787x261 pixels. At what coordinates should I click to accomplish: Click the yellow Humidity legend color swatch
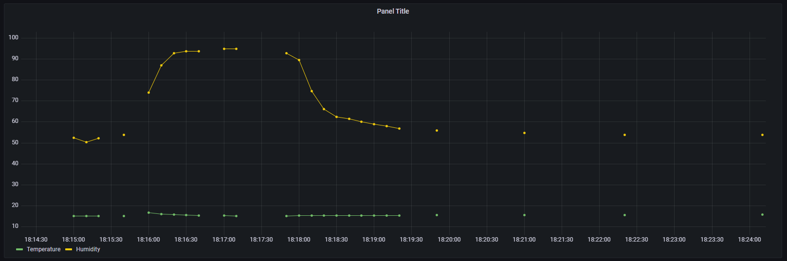tap(69, 249)
